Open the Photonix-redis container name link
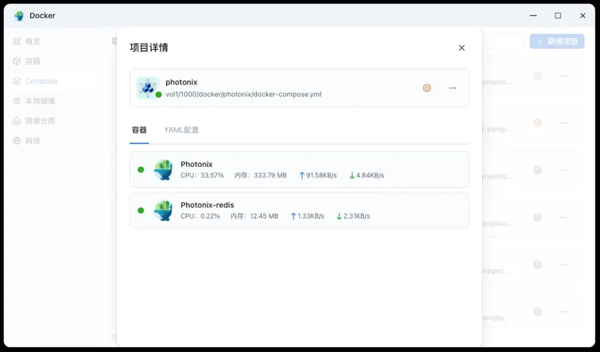Image resolution: width=600 pixels, height=352 pixels. pyautogui.click(x=207, y=205)
